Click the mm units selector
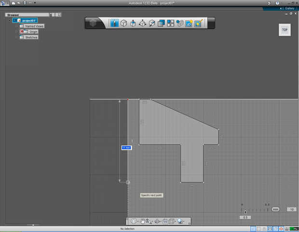The height and width of the screenshot is (232, 299). point(275,209)
